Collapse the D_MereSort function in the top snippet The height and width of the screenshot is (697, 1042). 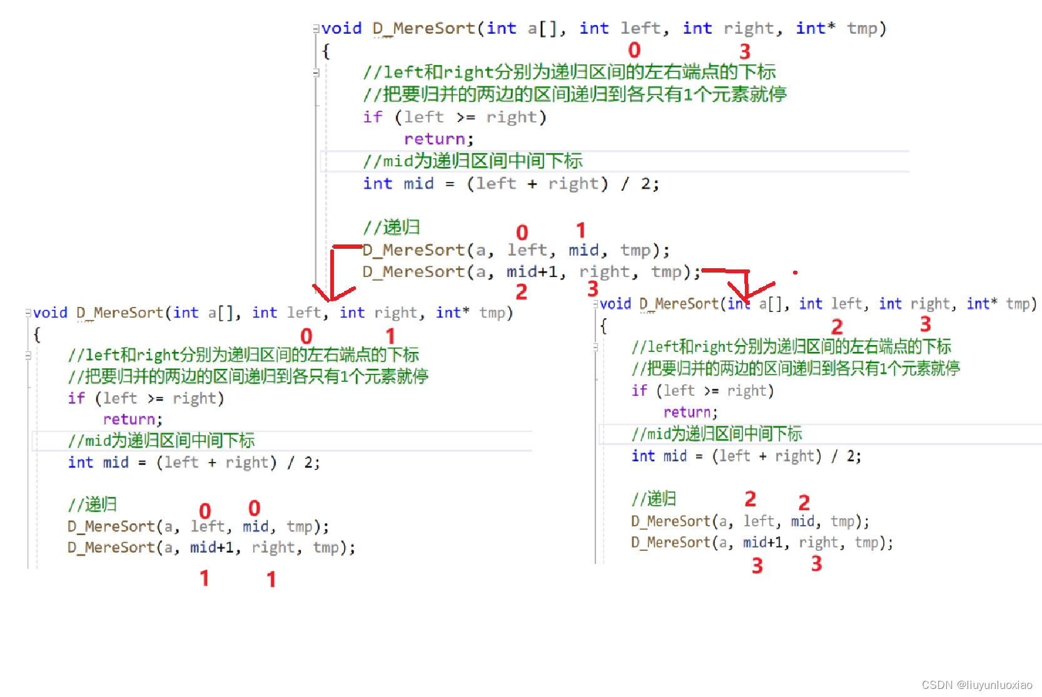point(316,29)
